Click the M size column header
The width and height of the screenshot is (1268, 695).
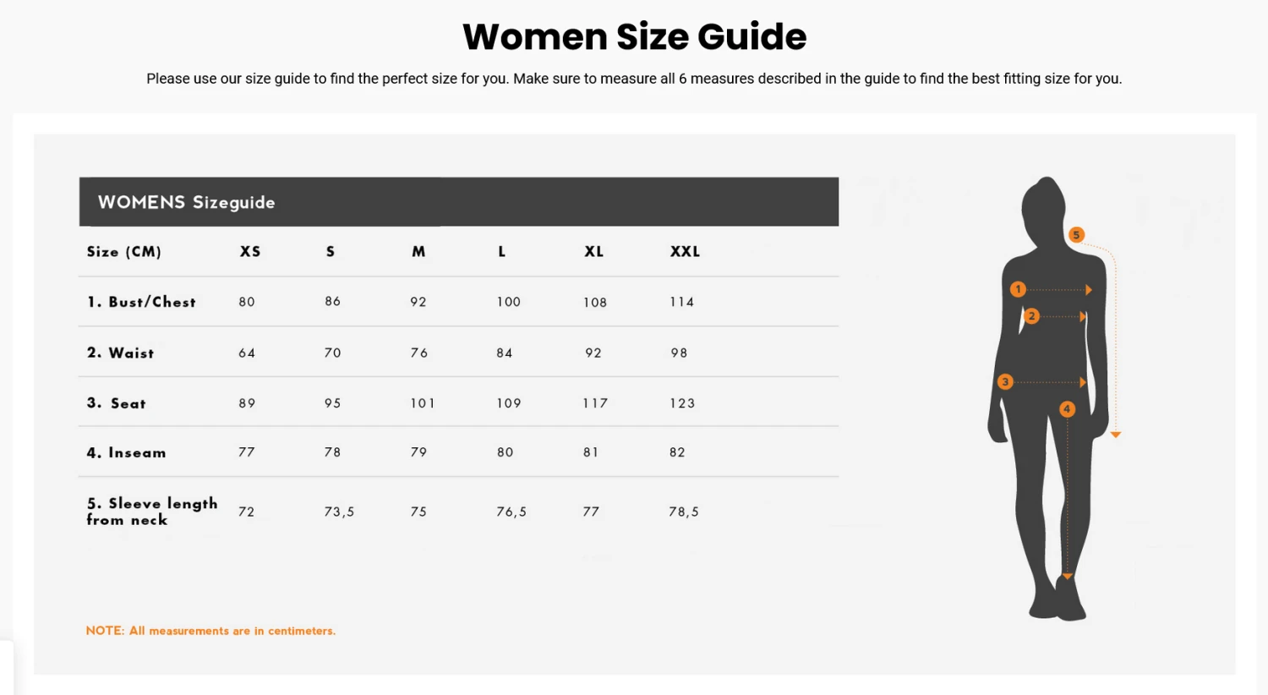418,252
